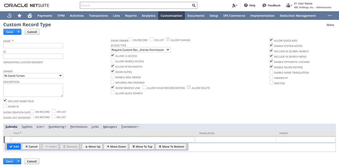Enable the Show ID checkbox
Viewport: 339px width, 167px height.
click(x=5, y=106)
